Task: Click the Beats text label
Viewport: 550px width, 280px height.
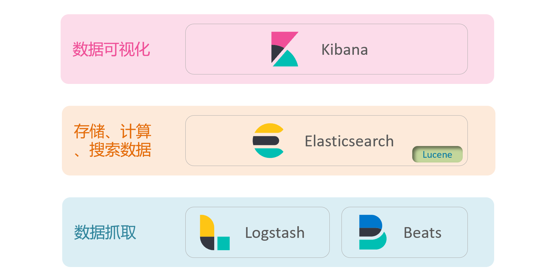Action: click(x=422, y=233)
